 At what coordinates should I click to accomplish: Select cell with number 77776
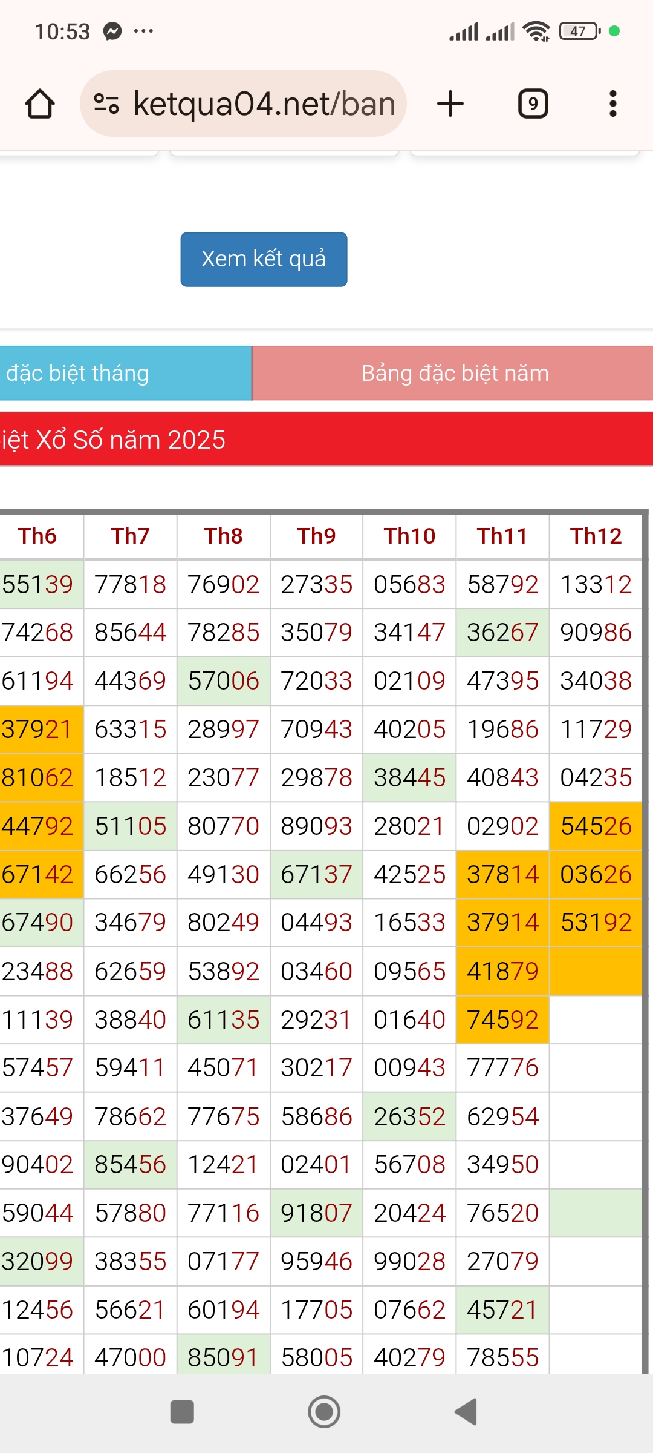tap(503, 1068)
